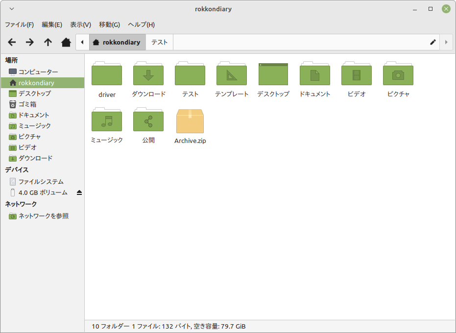456x333 pixels.
Task: Select the ドキュメント folder icon in main view
Action: point(315,73)
